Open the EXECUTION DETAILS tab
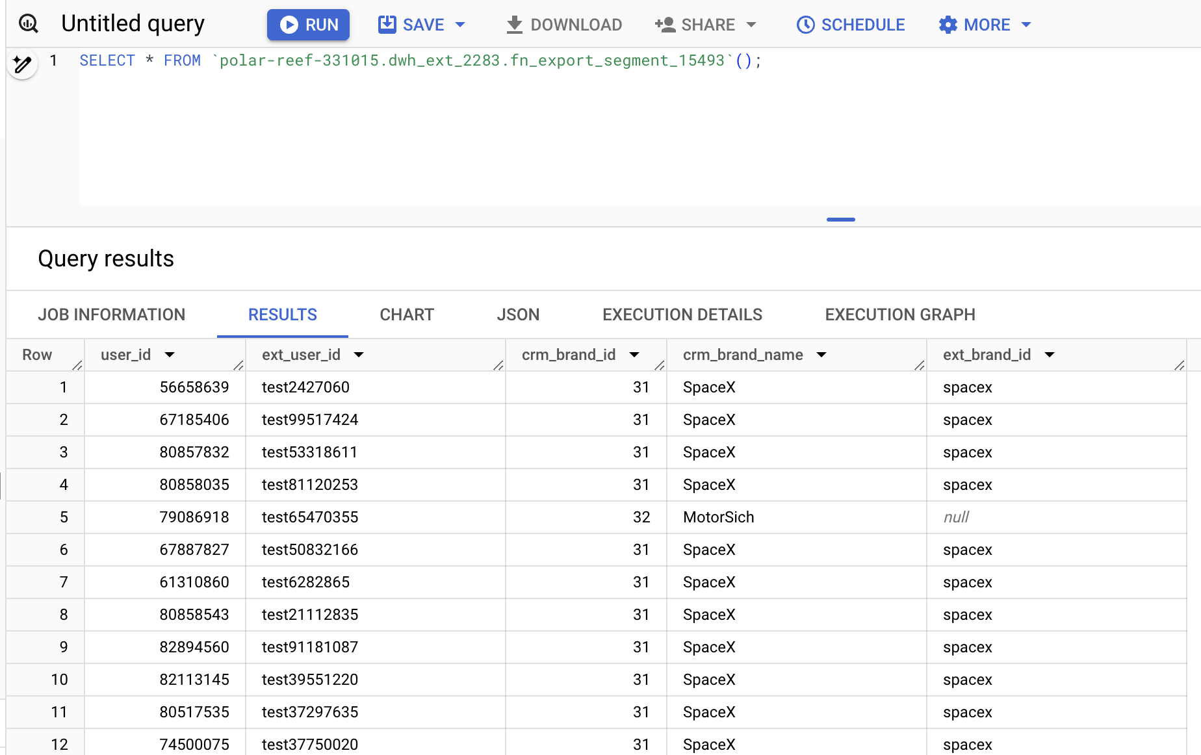Viewport: 1201px width, 755px height. 682,314
